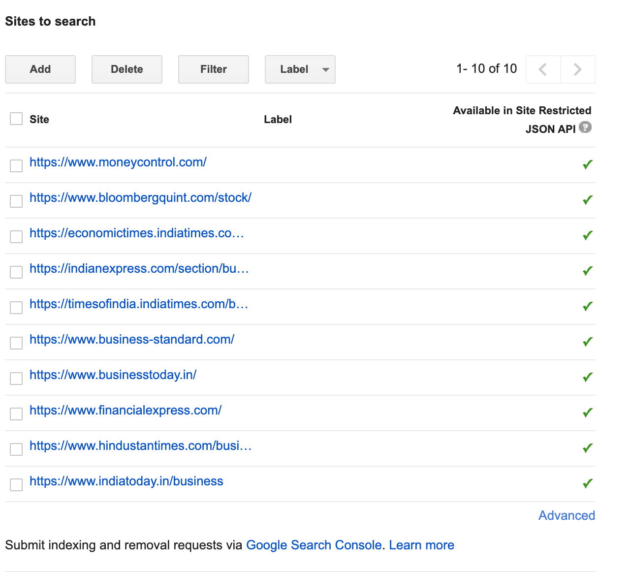Click the indianexpress row green checkmark
This screenshot has width=630, height=572.
pos(588,271)
